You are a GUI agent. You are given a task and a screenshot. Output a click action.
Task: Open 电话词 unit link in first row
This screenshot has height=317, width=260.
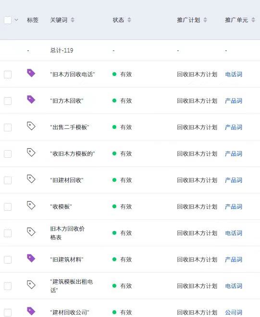[234, 75]
